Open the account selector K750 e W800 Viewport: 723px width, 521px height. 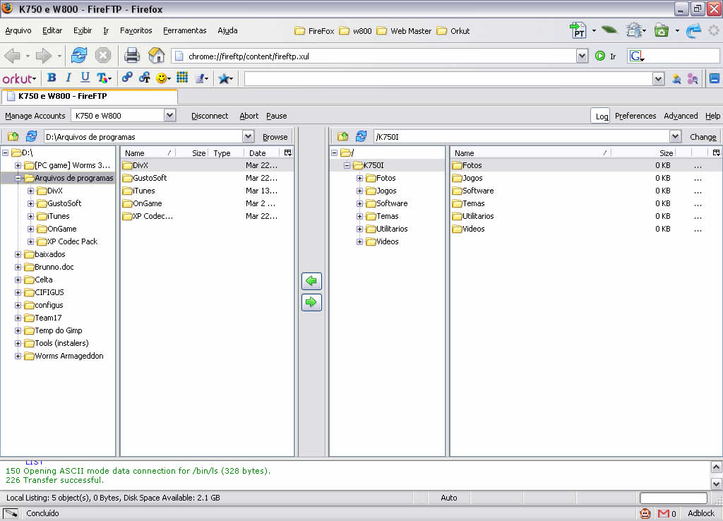point(123,115)
